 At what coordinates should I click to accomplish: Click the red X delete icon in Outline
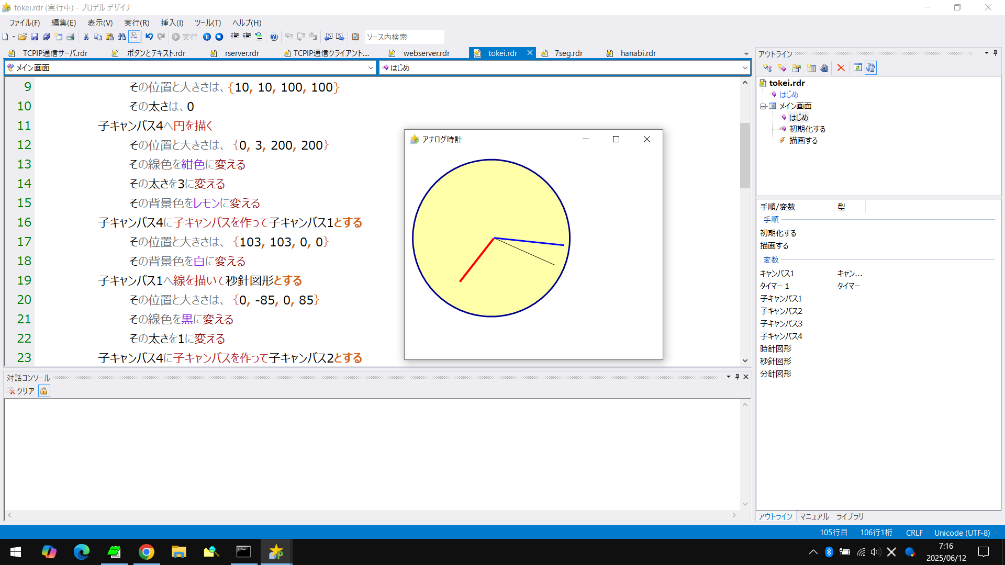tap(841, 68)
